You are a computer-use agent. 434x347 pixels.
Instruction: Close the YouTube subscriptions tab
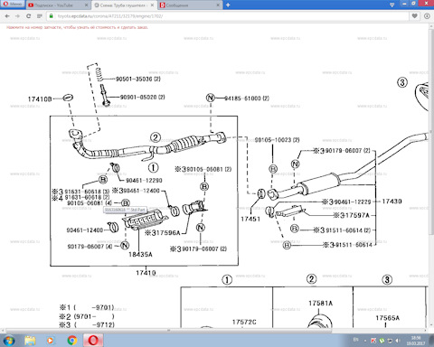pyautogui.click(x=86, y=5)
